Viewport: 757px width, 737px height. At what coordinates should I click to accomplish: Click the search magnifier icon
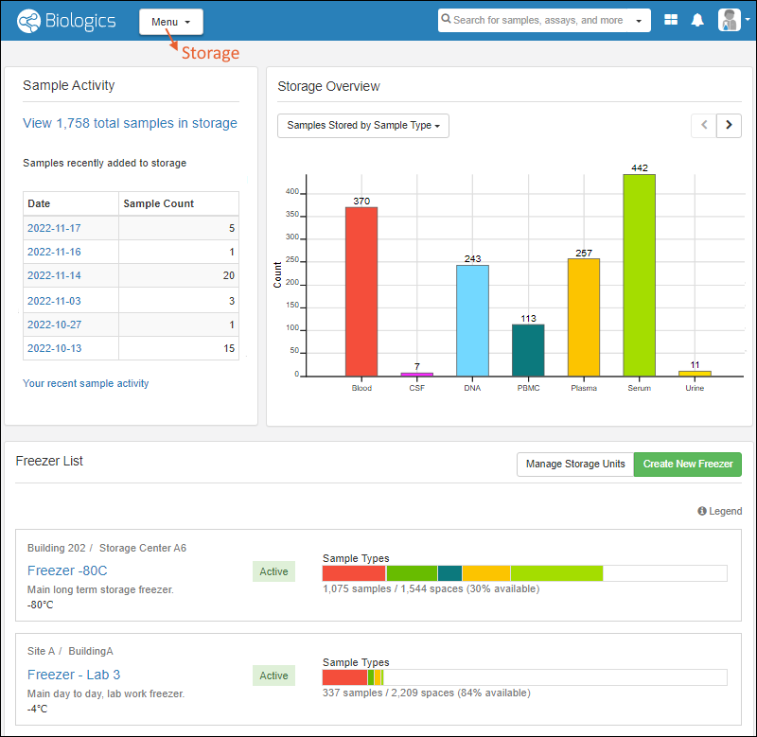(447, 20)
